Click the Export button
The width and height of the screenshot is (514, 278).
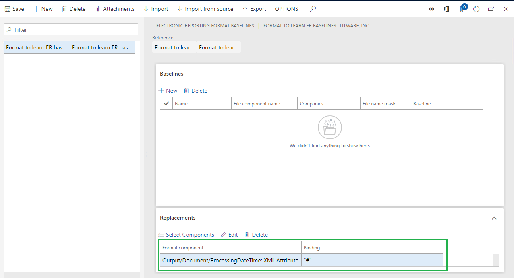(x=254, y=9)
